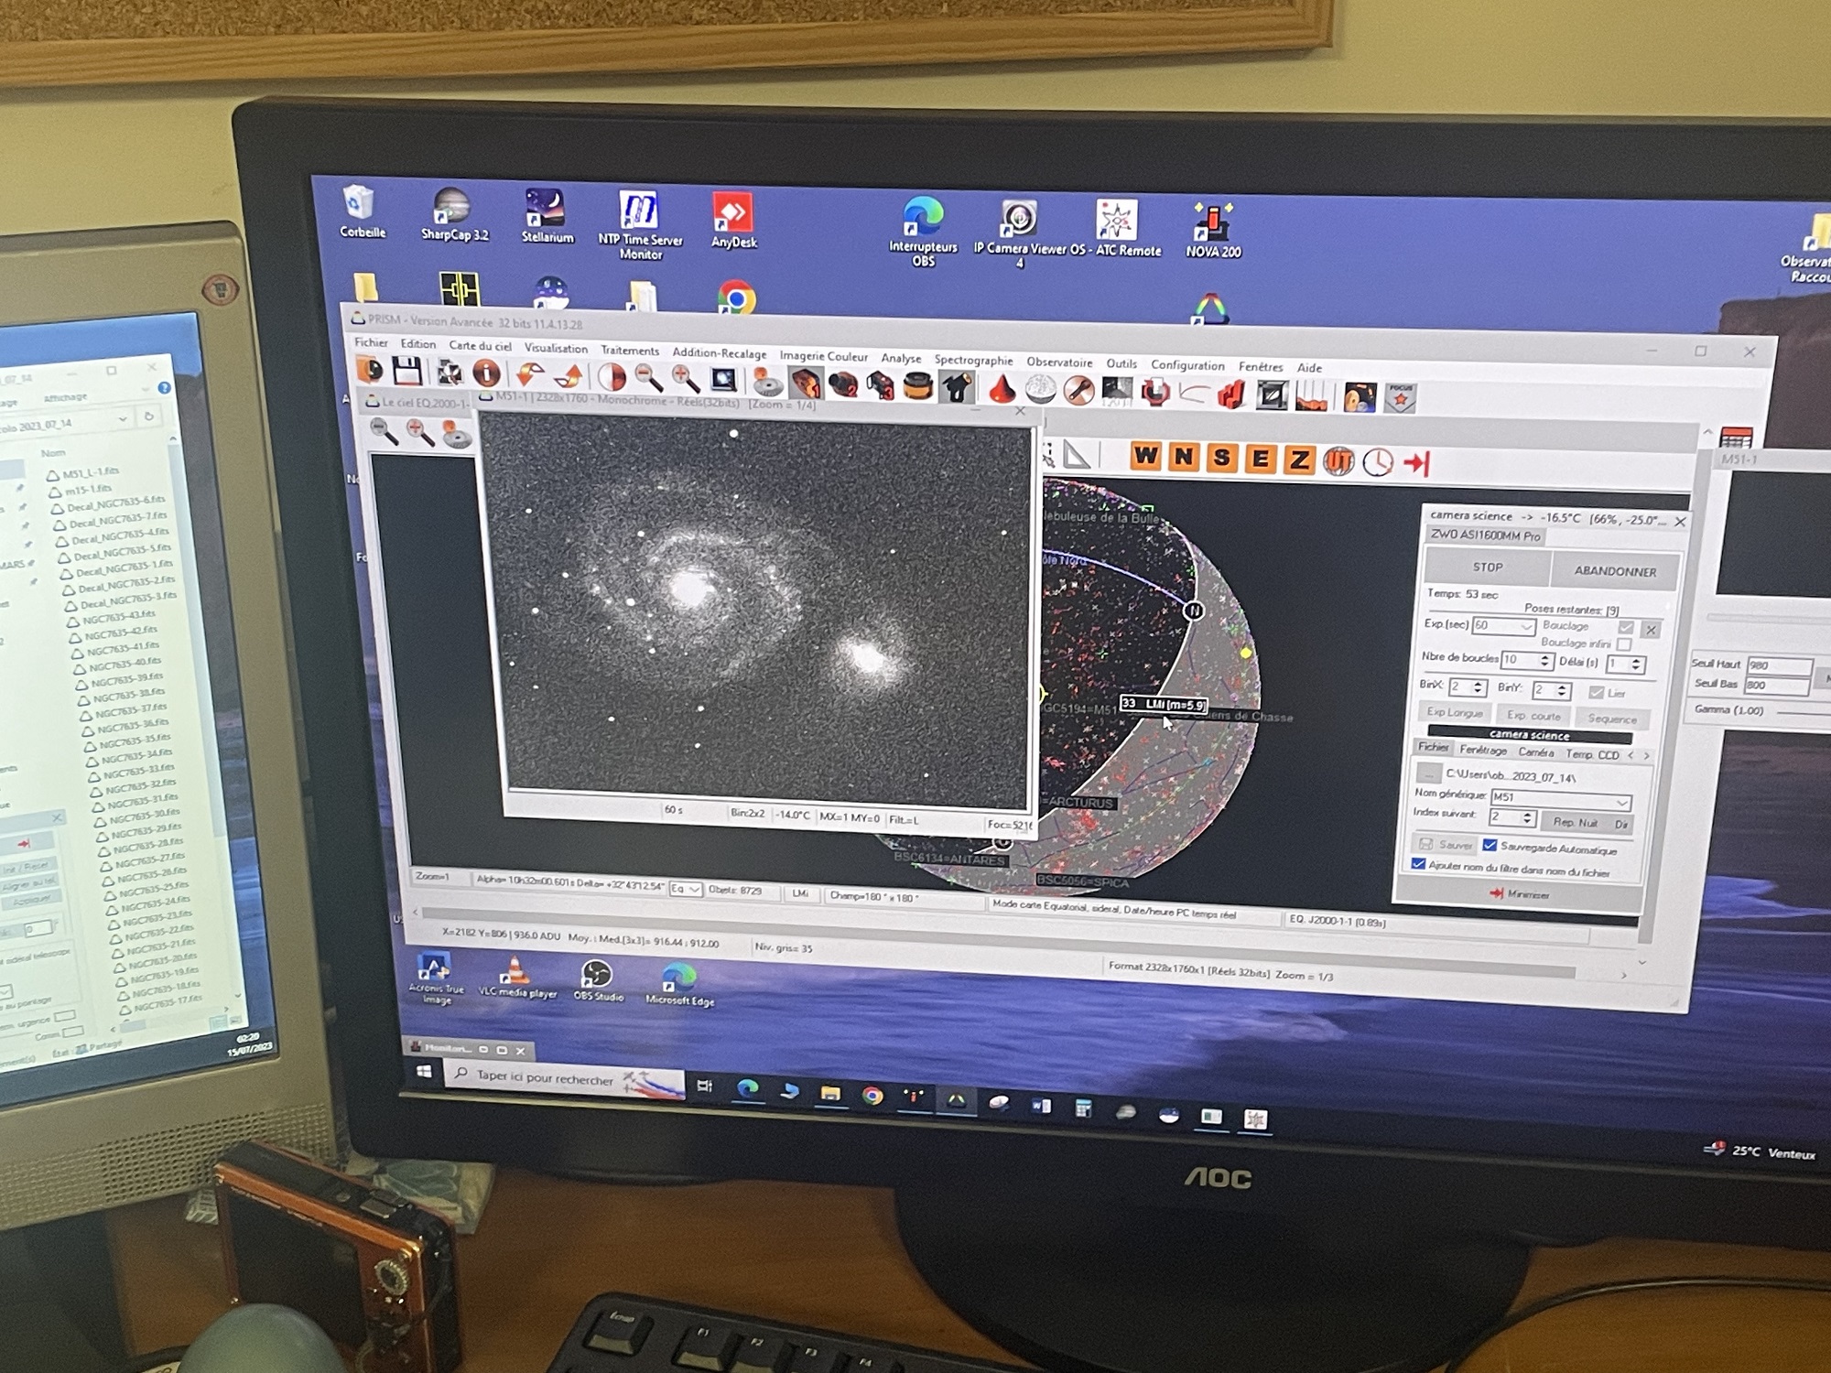Open NOVA 200 desktop shortcut
This screenshot has width=1831, height=1373.
tap(1213, 230)
